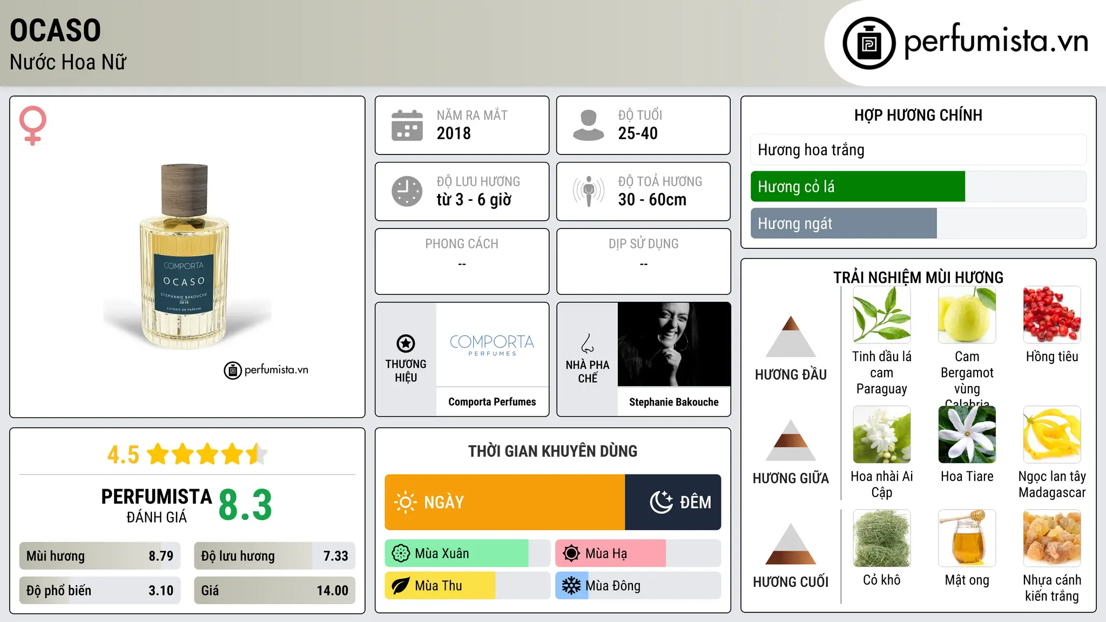Click the pink female gender symbol
This screenshot has height=622, width=1106.
click(32, 125)
